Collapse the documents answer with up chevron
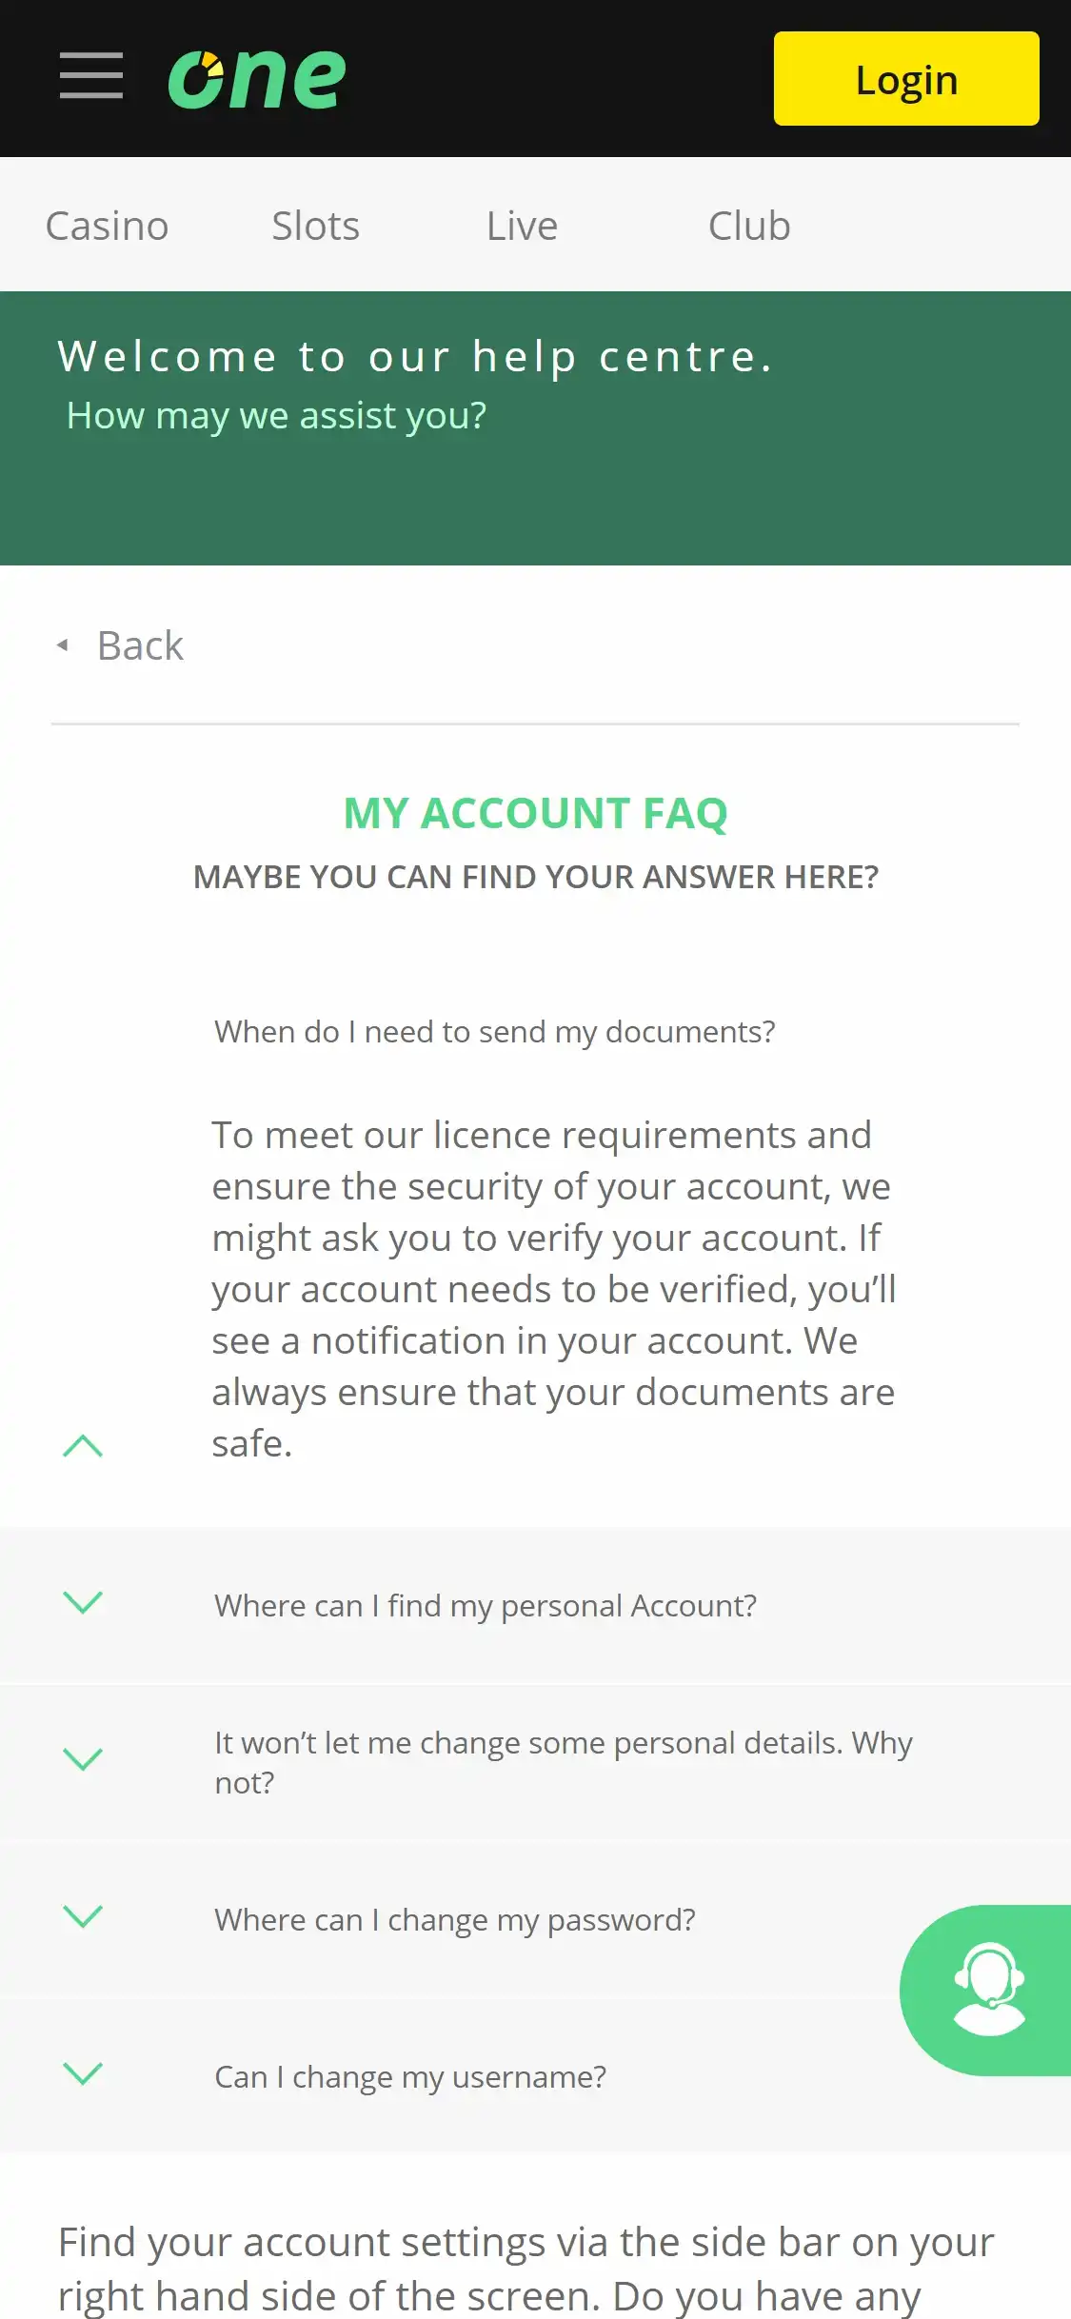Image resolution: width=1071 pixels, height=2319 pixels. 83,1445
